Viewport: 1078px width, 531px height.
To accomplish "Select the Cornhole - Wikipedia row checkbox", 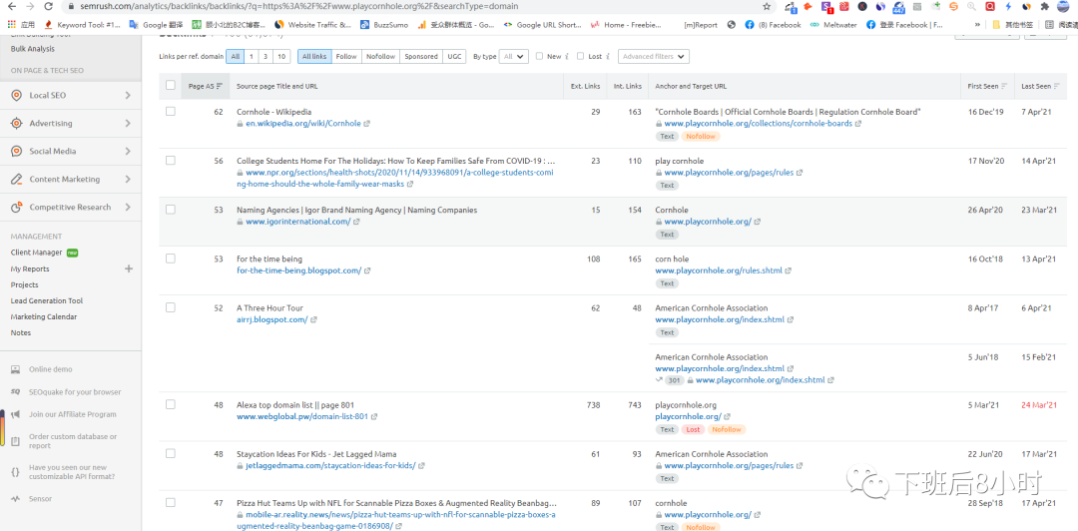I will tap(171, 112).
